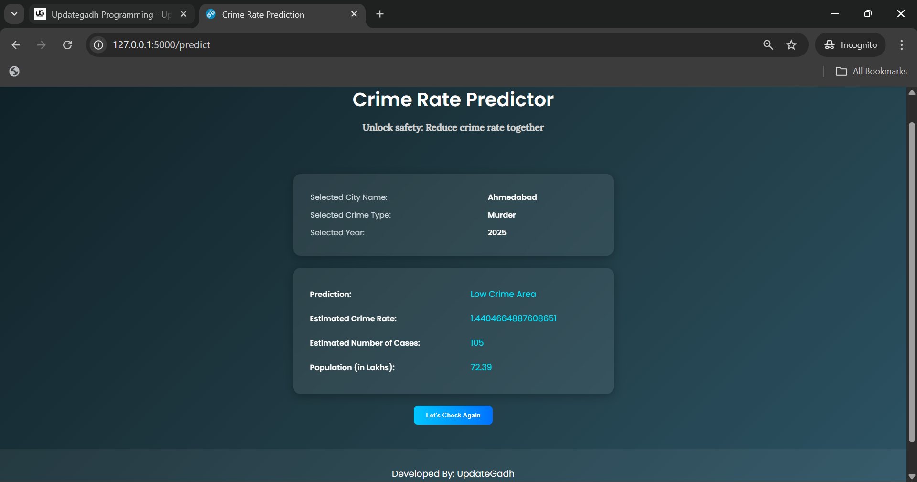Screen dimensions: 917x482
Task: Click the globe icon on bookmarks bar
Action: [x=14, y=71]
